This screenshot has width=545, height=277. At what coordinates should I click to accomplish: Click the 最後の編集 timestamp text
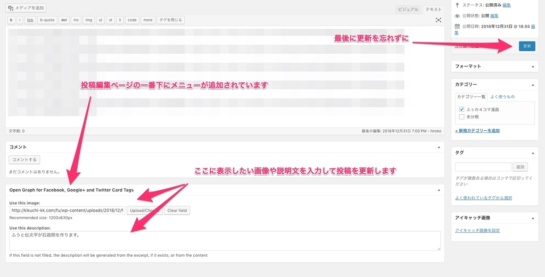(x=401, y=131)
